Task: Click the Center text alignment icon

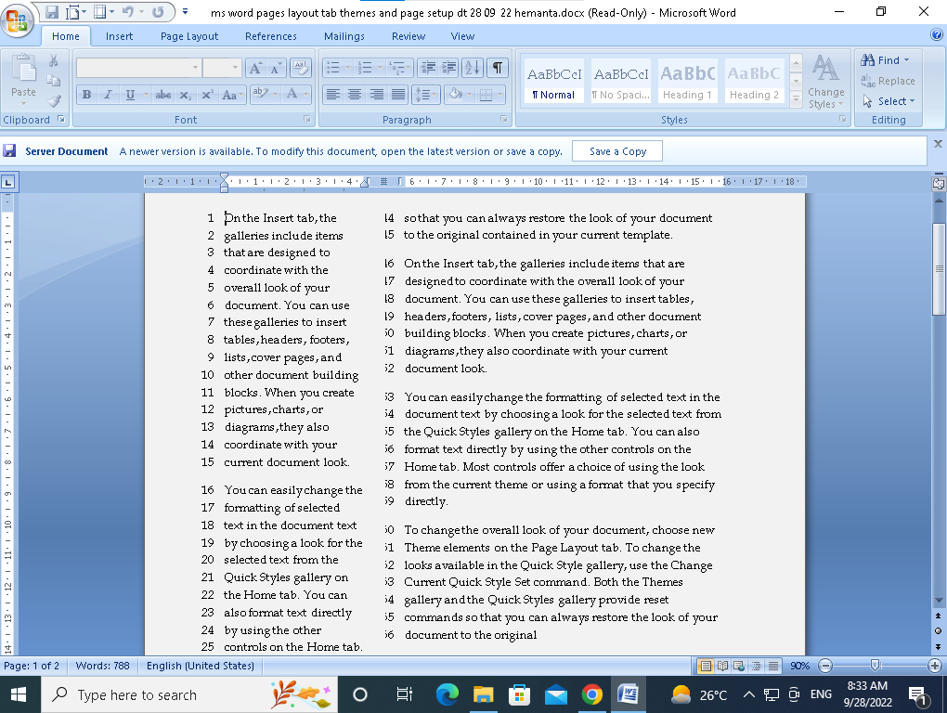Action: coord(355,95)
